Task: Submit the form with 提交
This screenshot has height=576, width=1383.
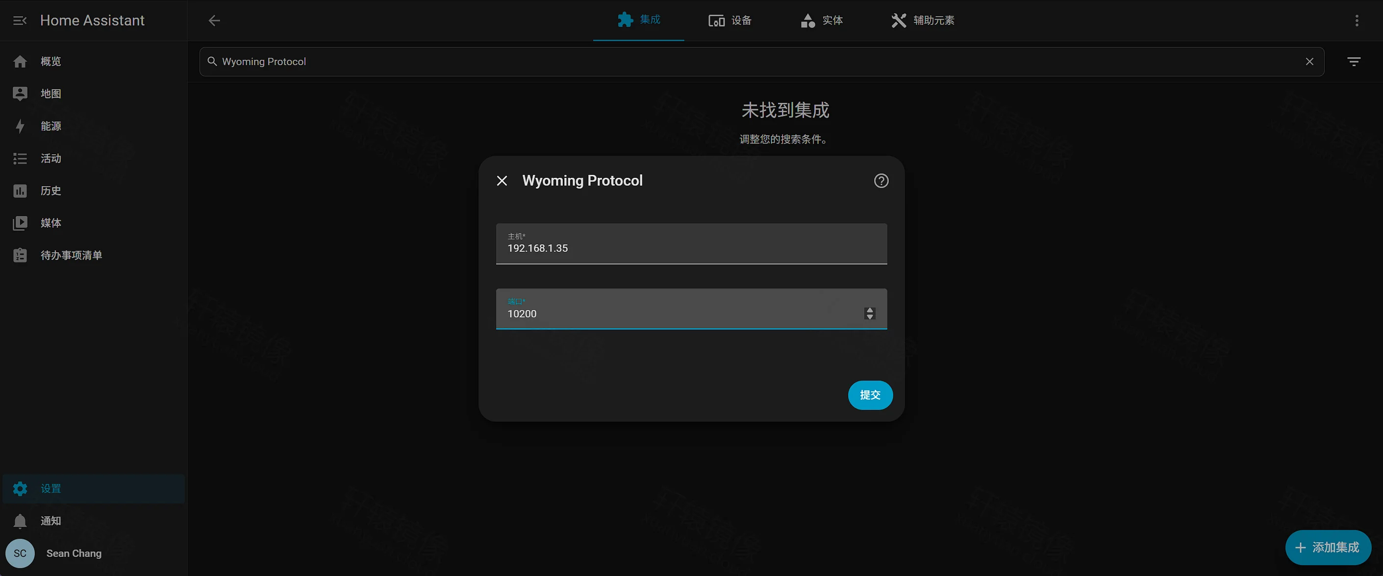Action: tap(870, 395)
